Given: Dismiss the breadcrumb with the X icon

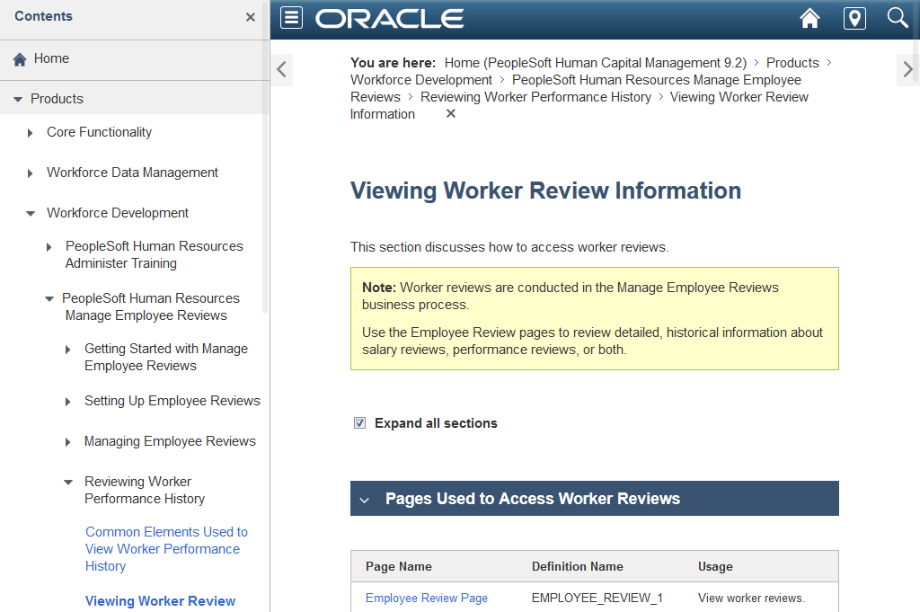Looking at the screenshot, I should tap(450, 113).
